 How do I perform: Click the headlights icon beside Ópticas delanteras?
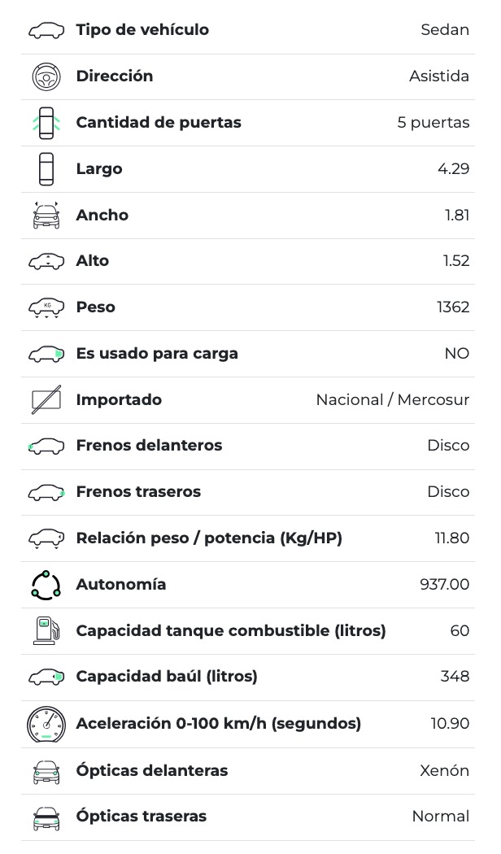pyautogui.click(x=46, y=771)
